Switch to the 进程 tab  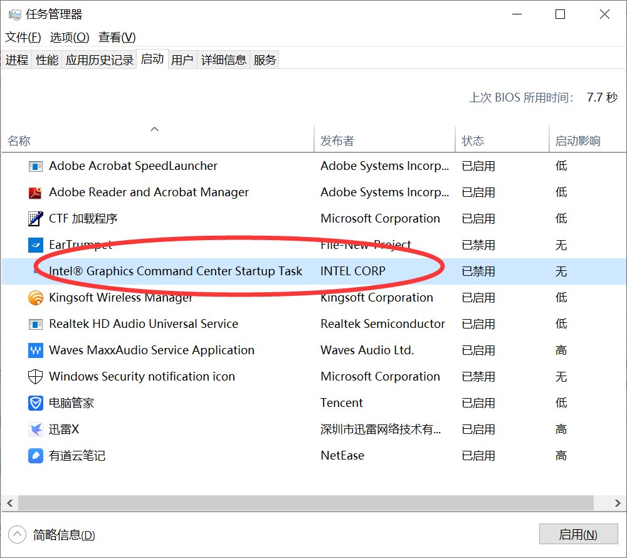point(16,60)
